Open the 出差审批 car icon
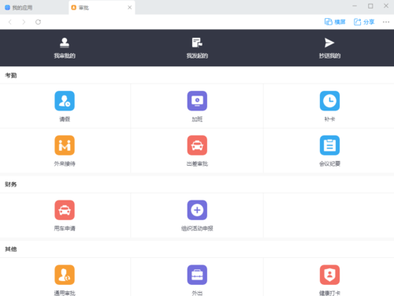This screenshot has height=296, width=394. pyautogui.click(x=197, y=145)
